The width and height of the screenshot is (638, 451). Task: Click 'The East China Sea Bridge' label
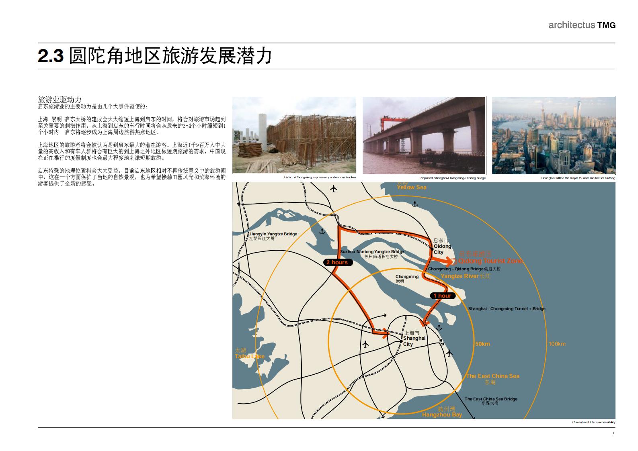point(491,399)
